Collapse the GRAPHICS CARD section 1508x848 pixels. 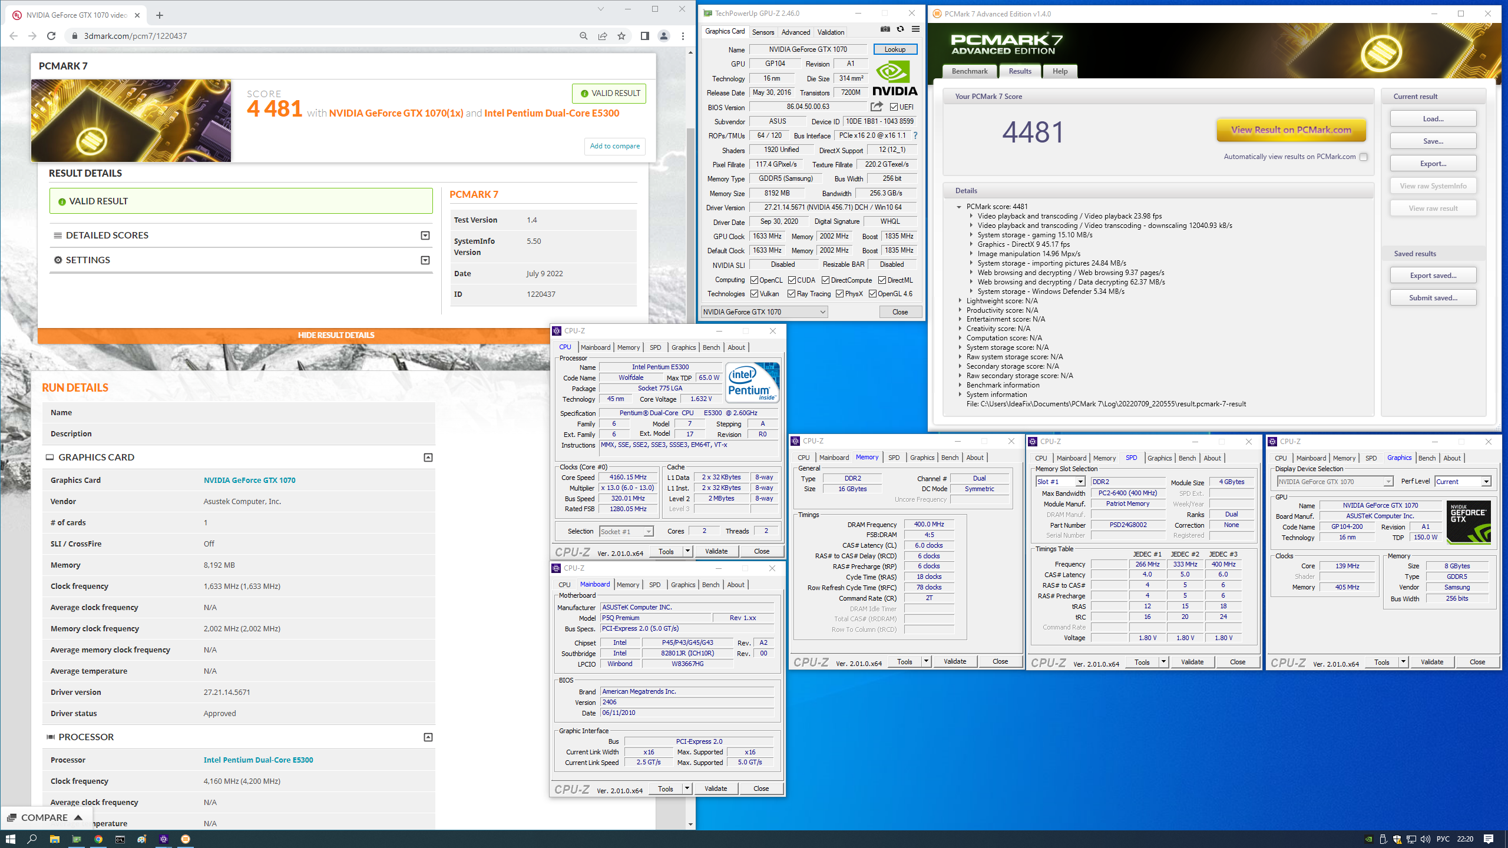pos(428,458)
